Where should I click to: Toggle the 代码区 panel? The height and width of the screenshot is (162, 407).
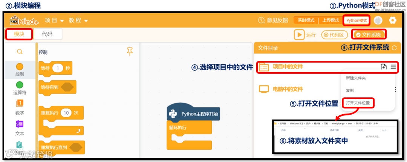pyautogui.click(x=334, y=35)
